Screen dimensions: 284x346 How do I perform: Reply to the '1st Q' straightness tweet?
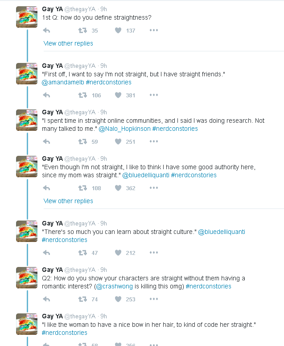[46, 31]
